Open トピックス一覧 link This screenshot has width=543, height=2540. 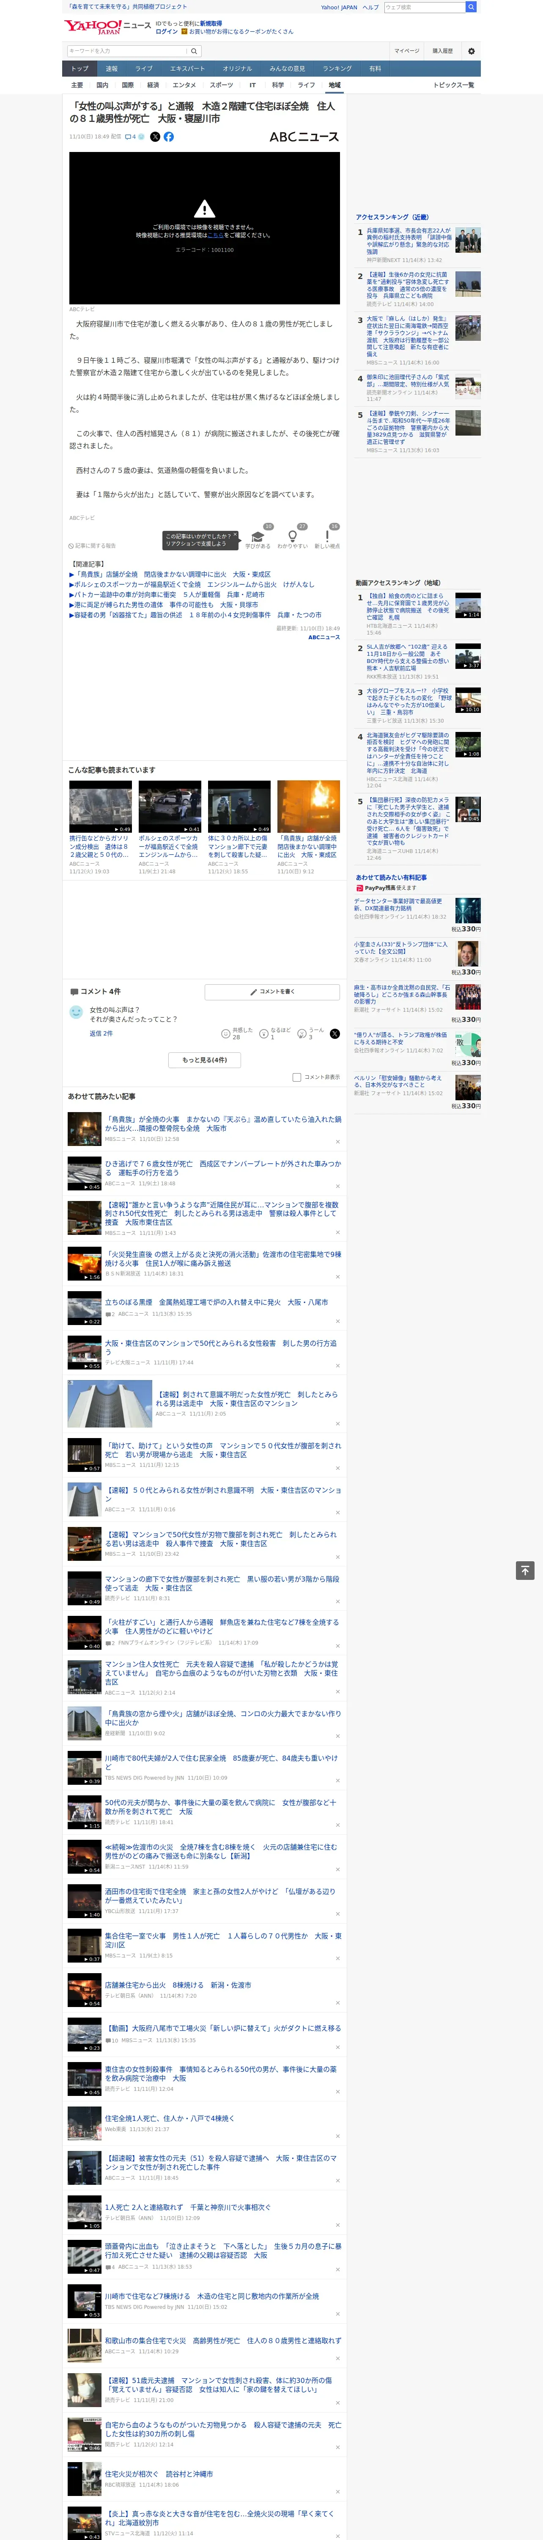pyautogui.click(x=453, y=85)
